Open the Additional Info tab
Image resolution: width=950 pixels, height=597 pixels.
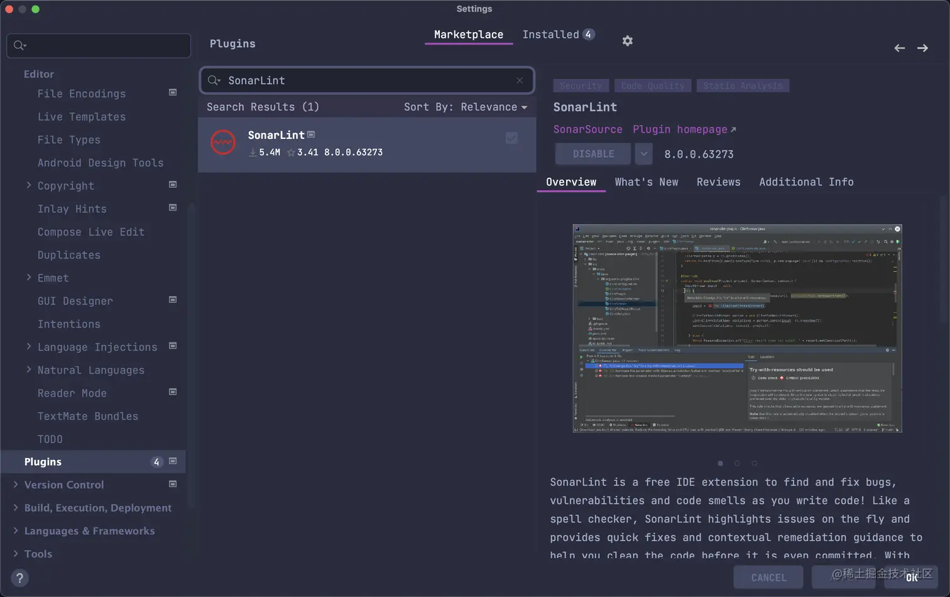click(x=806, y=182)
